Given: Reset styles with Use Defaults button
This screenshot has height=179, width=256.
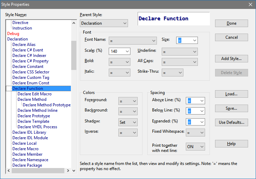Looking at the screenshot, I should point(231,122).
